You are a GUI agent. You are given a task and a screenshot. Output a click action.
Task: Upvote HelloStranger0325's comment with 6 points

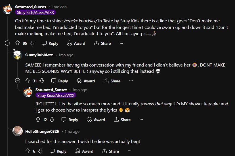pyautogui.click(x=28, y=151)
